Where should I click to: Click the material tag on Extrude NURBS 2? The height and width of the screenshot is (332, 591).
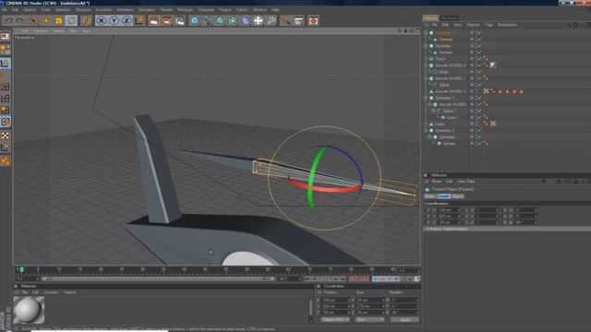pyautogui.click(x=492, y=65)
